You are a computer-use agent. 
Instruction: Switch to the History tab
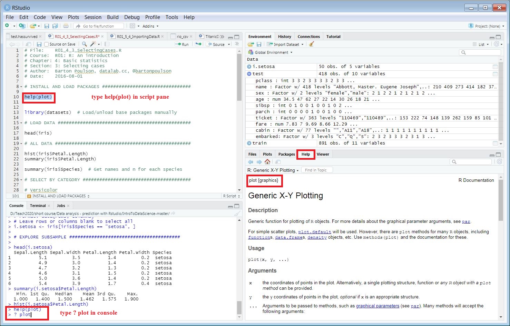point(284,36)
